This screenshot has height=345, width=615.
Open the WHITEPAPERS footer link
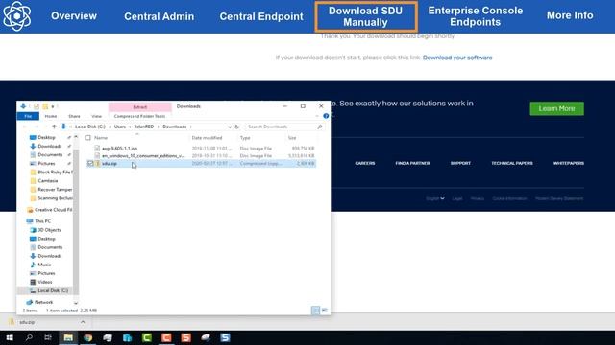[x=568, y=163]
